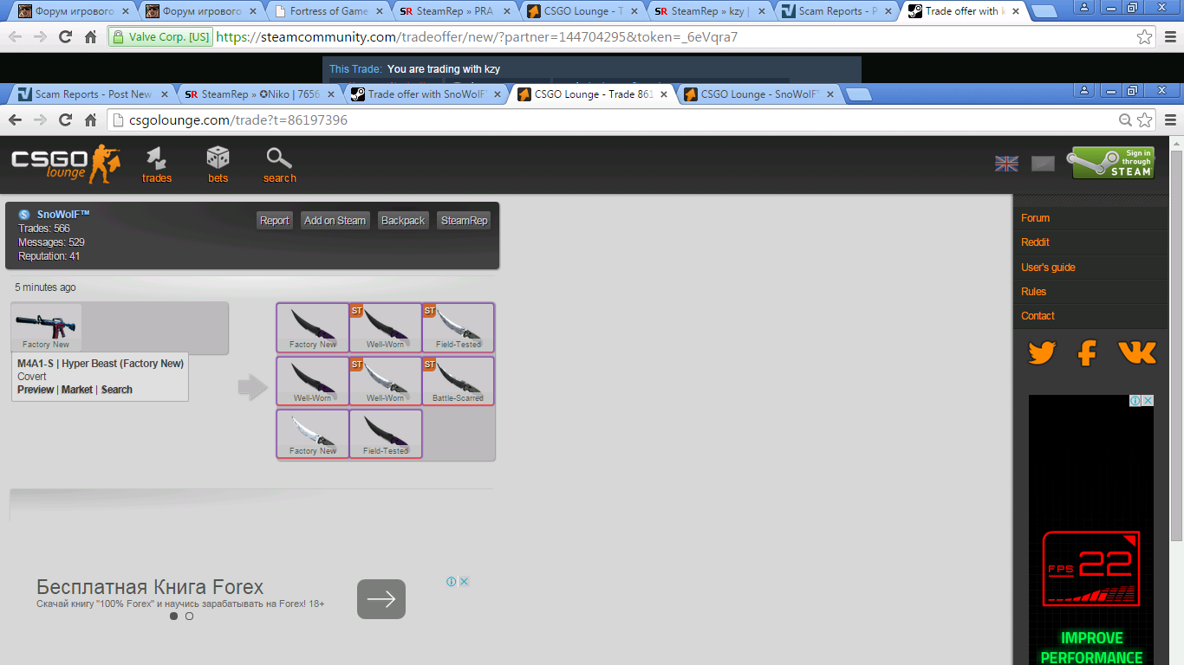Open the VK social icon

[1136, 352]
